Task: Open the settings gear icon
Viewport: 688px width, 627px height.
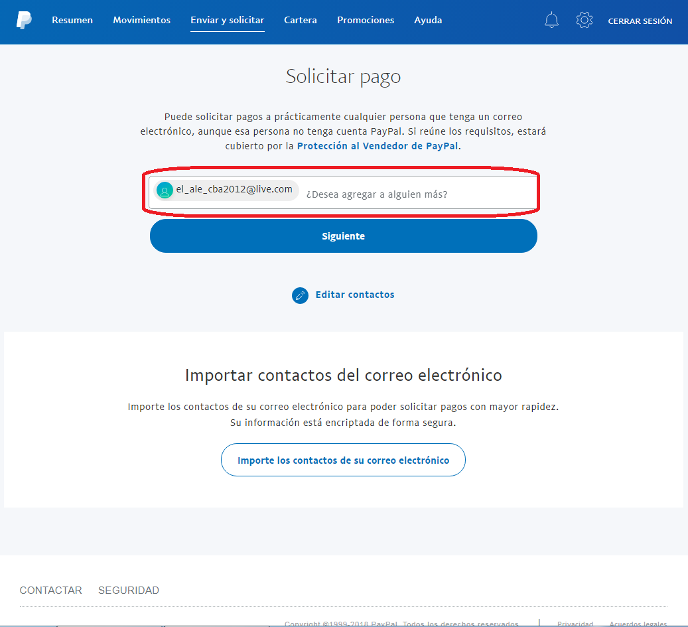Action: 584,20
